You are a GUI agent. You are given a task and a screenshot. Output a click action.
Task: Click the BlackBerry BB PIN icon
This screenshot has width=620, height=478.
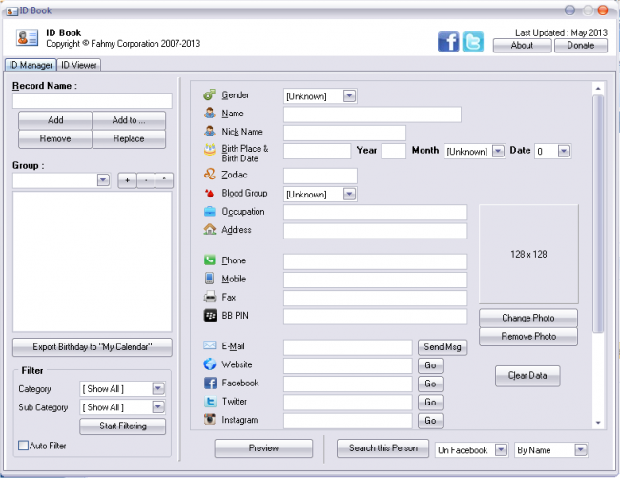click(x=210, y=316)
